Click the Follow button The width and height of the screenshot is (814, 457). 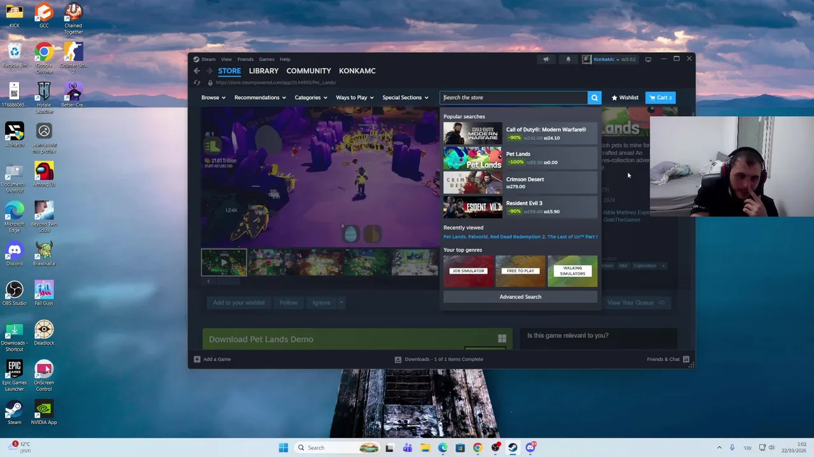pyautogui.click(x=288, y=303)
